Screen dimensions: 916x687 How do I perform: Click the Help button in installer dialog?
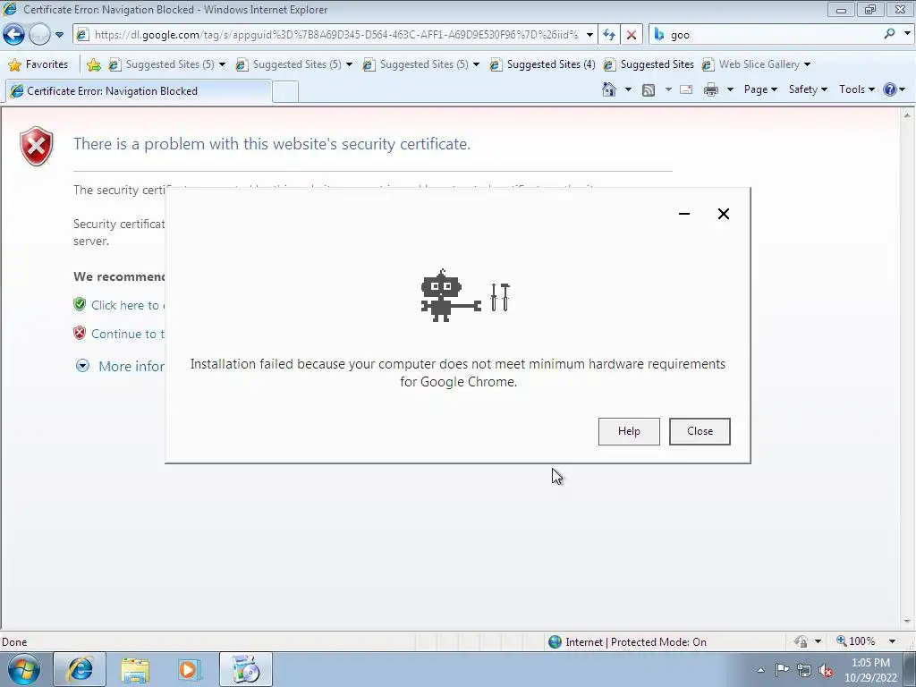629,431
